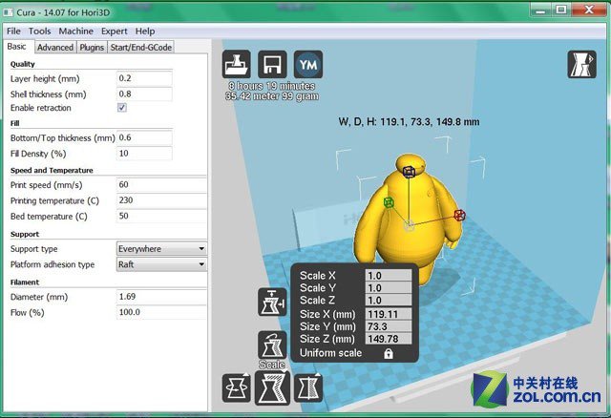Screen dimensions: 611x418
Task: Click the 'Filament' section heading
Action: click(x=25, y=282)
